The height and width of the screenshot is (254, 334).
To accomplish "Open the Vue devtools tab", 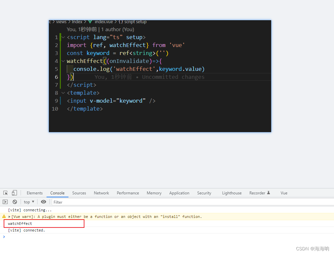I will pos(284,193).
